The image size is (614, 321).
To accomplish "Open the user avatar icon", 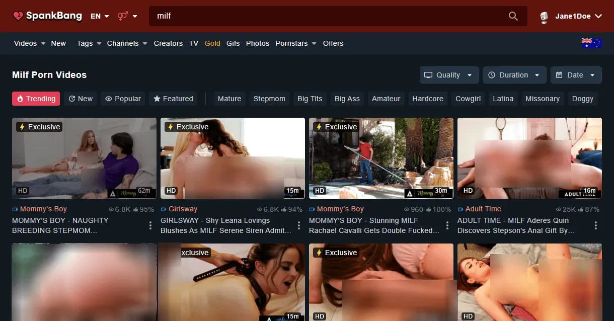I will point(544,17).
